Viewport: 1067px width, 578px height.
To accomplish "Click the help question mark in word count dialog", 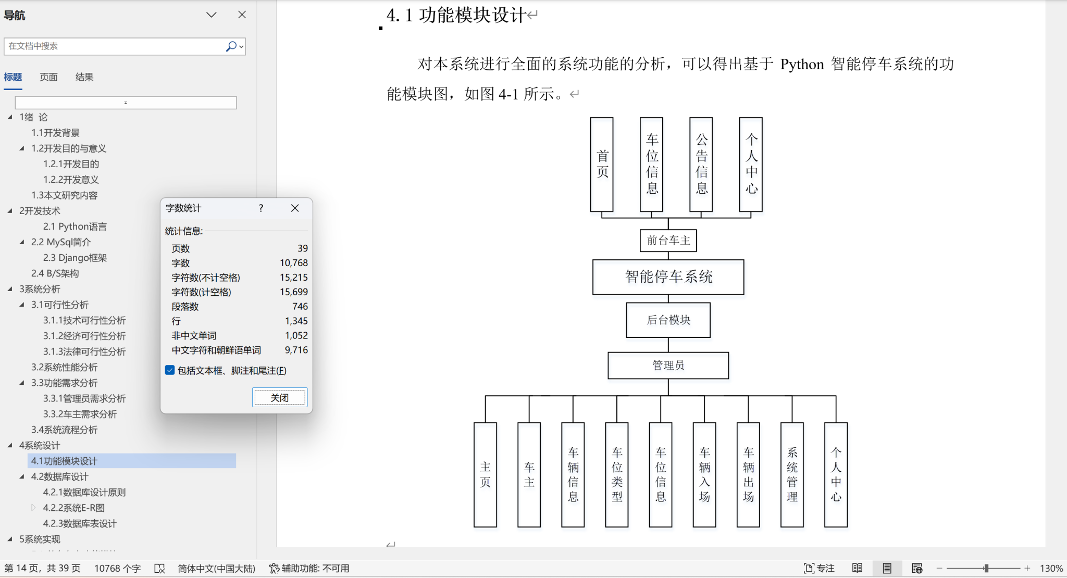I will tap(261, 208).
